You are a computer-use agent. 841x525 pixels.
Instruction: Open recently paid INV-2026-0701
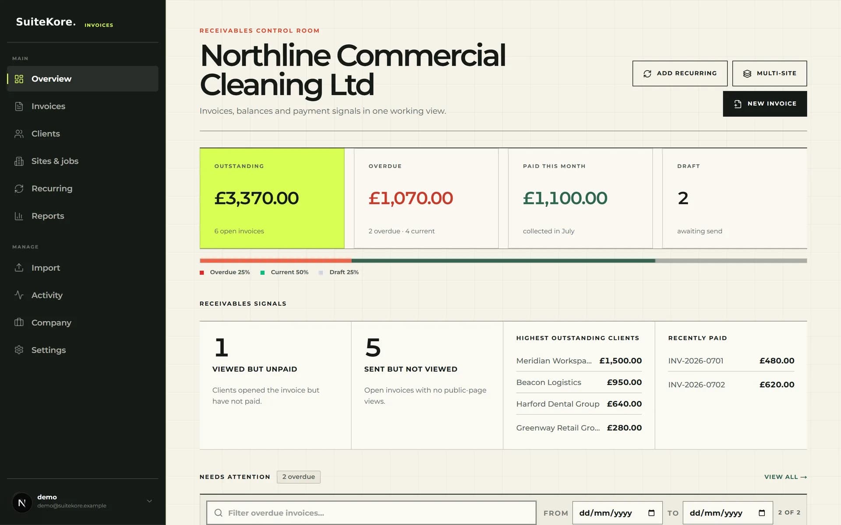(x=731, y=361)
